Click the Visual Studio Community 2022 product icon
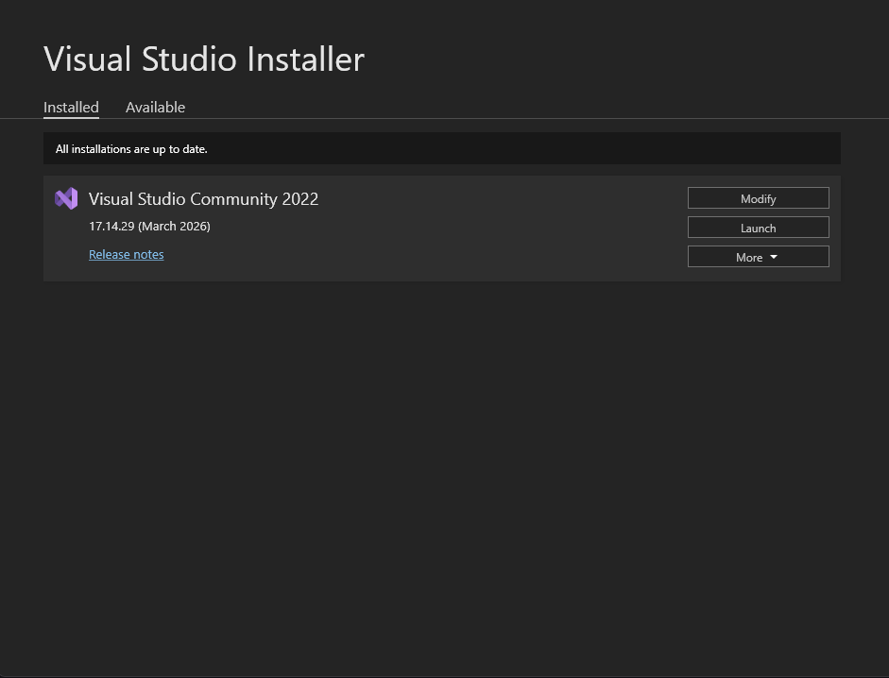Viewport: 889px width, 678px height. (x=66, y=198)
